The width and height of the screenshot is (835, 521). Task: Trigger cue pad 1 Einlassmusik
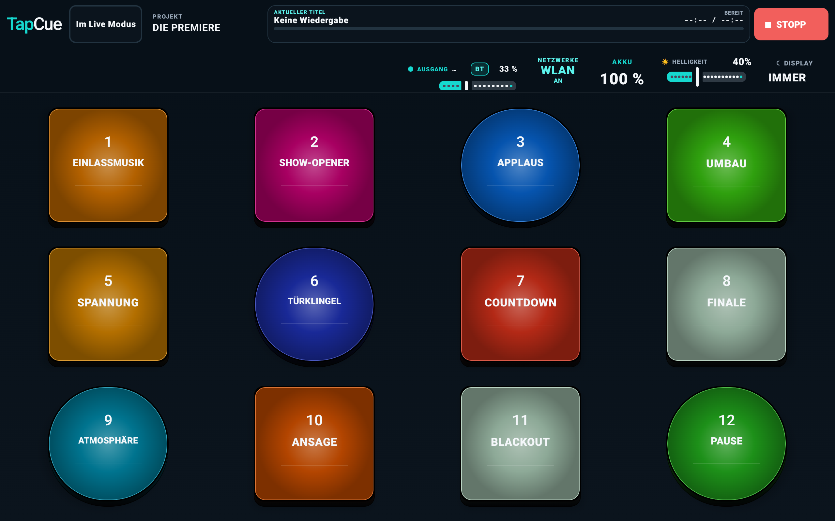pyautogui.click(x=108, y=165)
